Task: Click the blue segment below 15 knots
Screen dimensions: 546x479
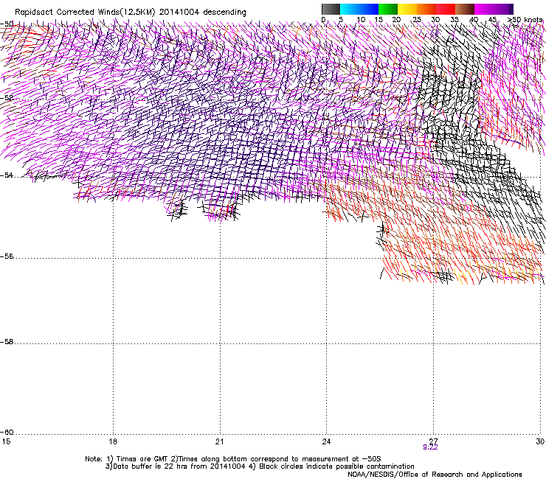Action: (x=369, y=9)
